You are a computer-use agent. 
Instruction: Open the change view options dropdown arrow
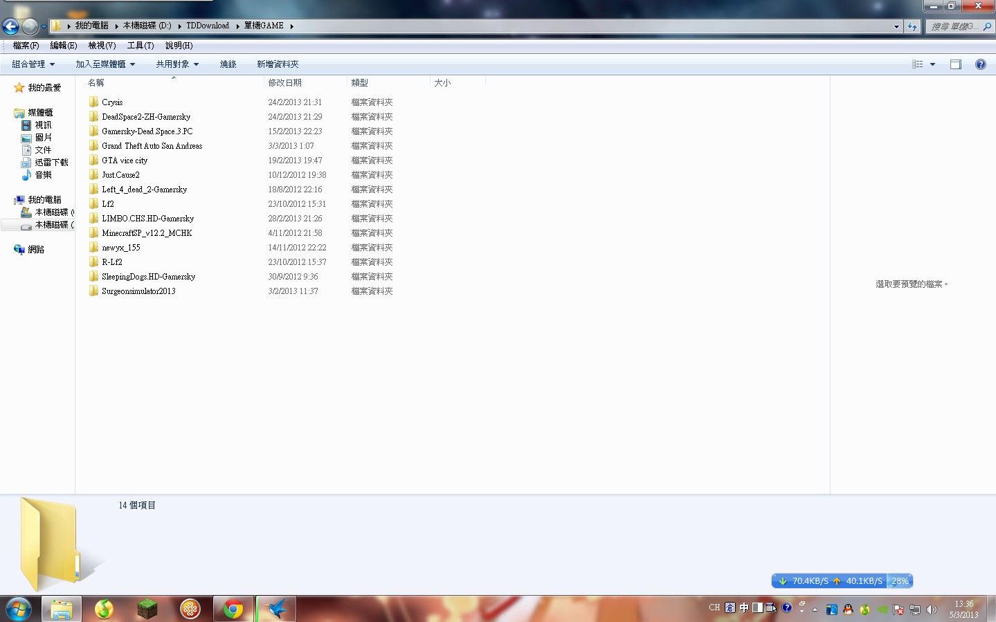click(x=932, y=64)
